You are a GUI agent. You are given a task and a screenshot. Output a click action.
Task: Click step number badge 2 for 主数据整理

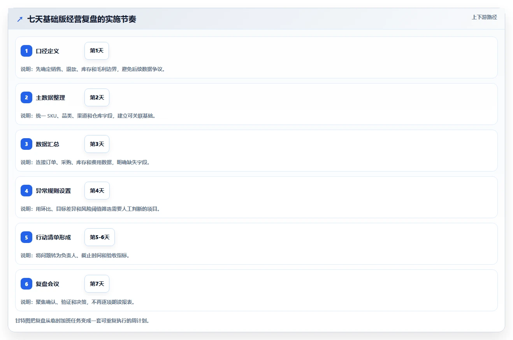pos(26,97)
